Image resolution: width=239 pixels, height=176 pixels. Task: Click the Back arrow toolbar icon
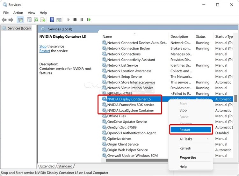click(x=4, y=20)
